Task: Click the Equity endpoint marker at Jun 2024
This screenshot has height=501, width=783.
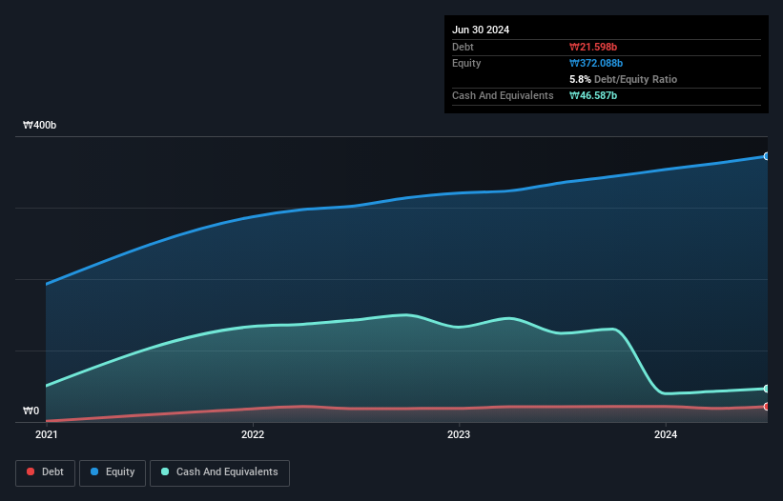Action: [x=767, y=156]
